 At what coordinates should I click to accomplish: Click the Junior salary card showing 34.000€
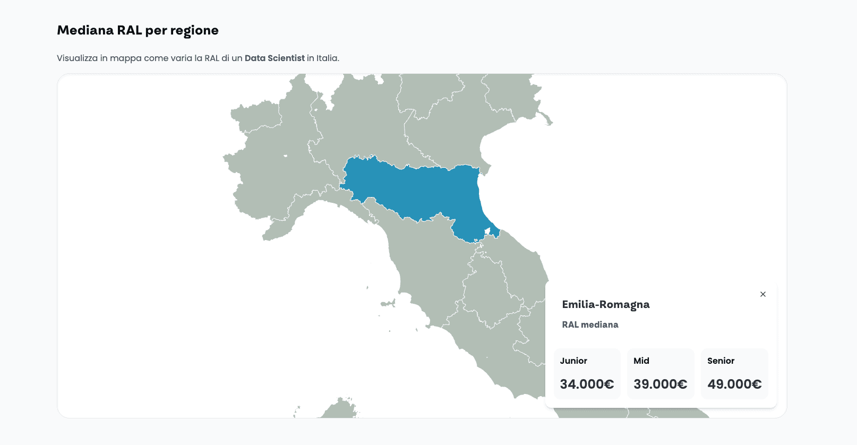[x=587, y=373]
